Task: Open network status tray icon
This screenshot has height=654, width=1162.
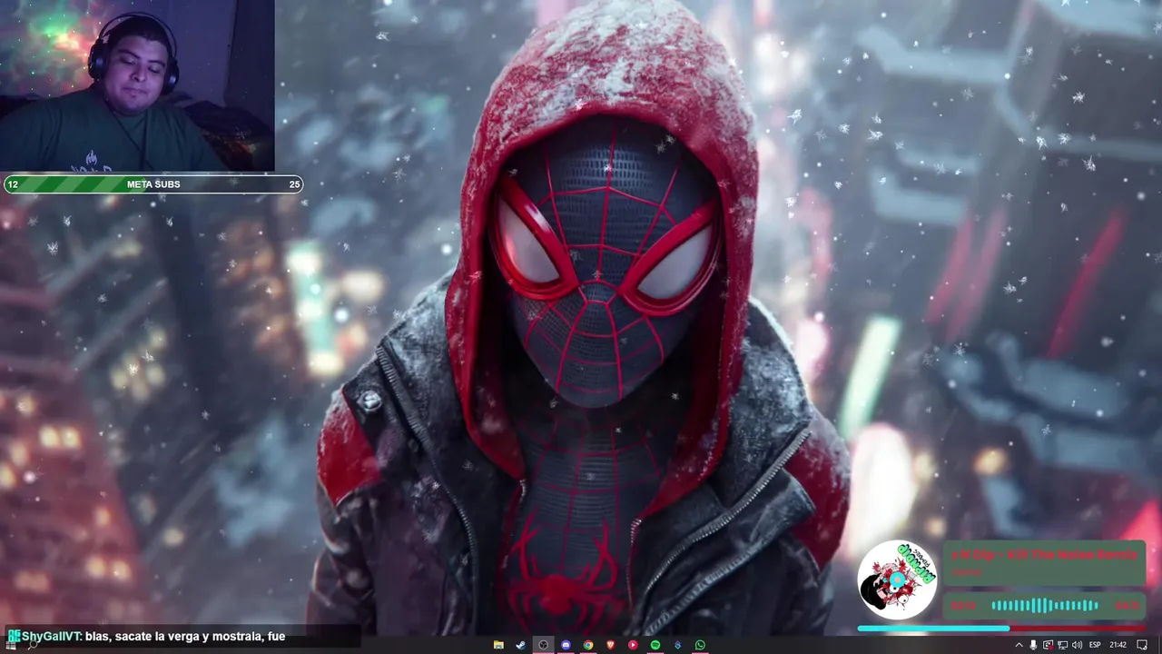Action: click(1062, 645)
